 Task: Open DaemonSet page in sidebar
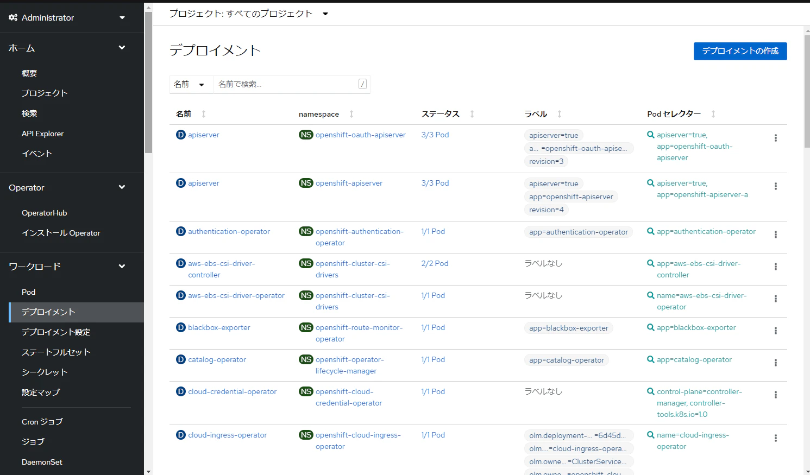click(x=42, y=462)
